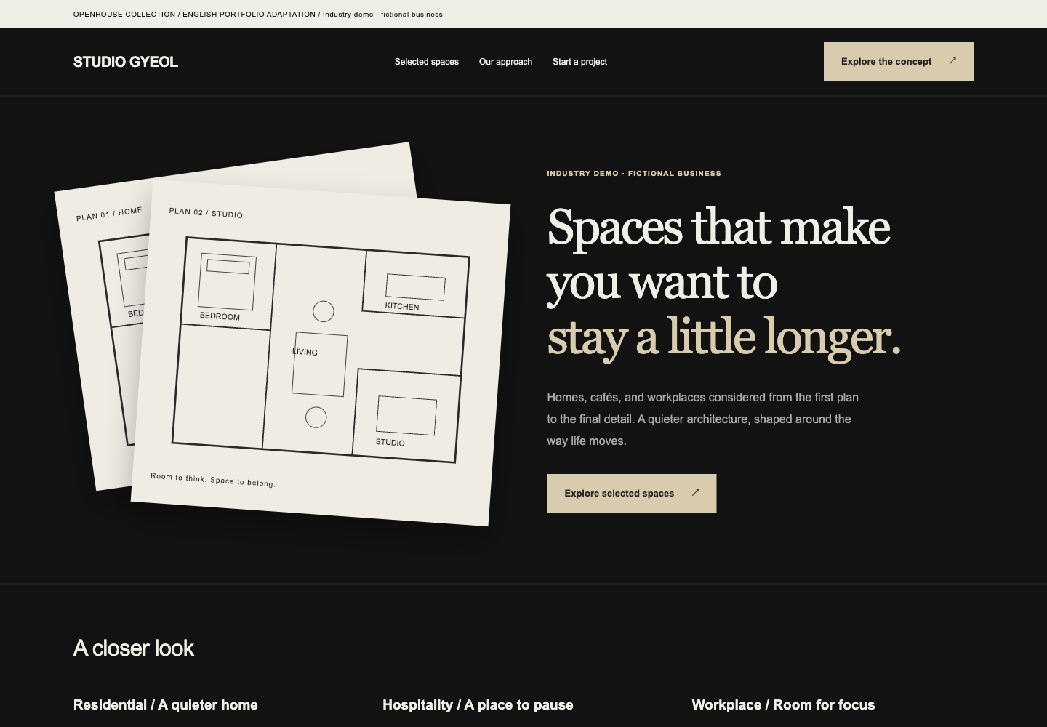Click the 'Room to think. Space to belong.' caption
This screenshot has width=1047, height=727.
(x=213, y=480)
